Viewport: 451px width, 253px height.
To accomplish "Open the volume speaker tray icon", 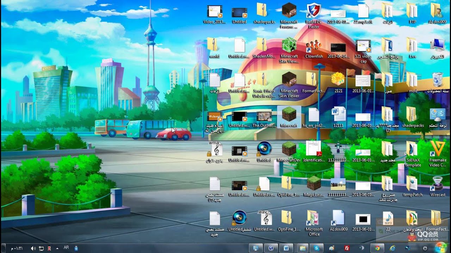I will (x=33, y=248).
